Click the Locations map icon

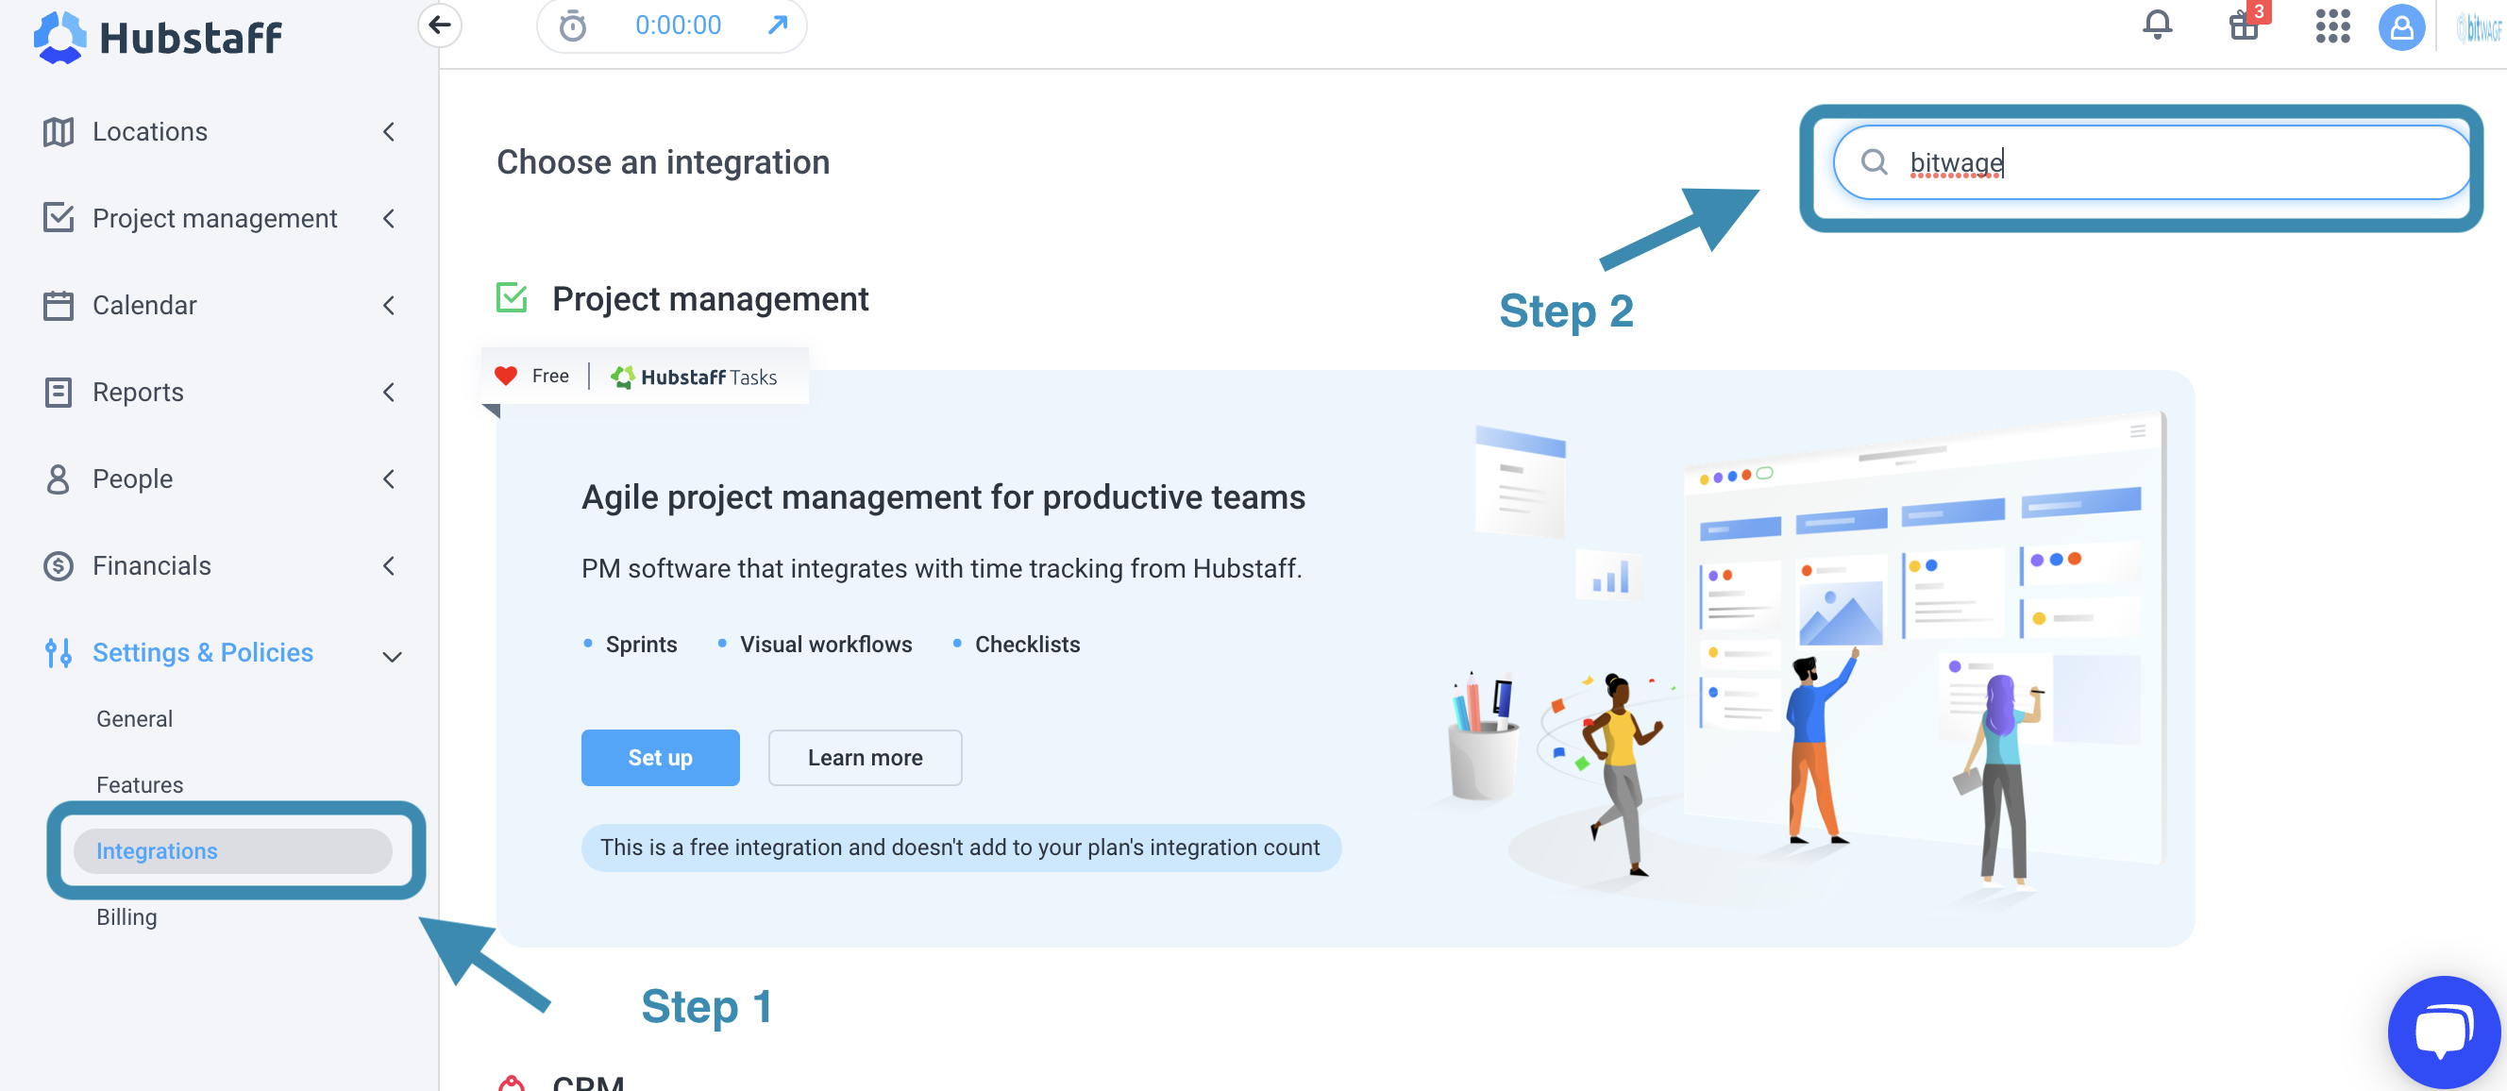[59, 131]
